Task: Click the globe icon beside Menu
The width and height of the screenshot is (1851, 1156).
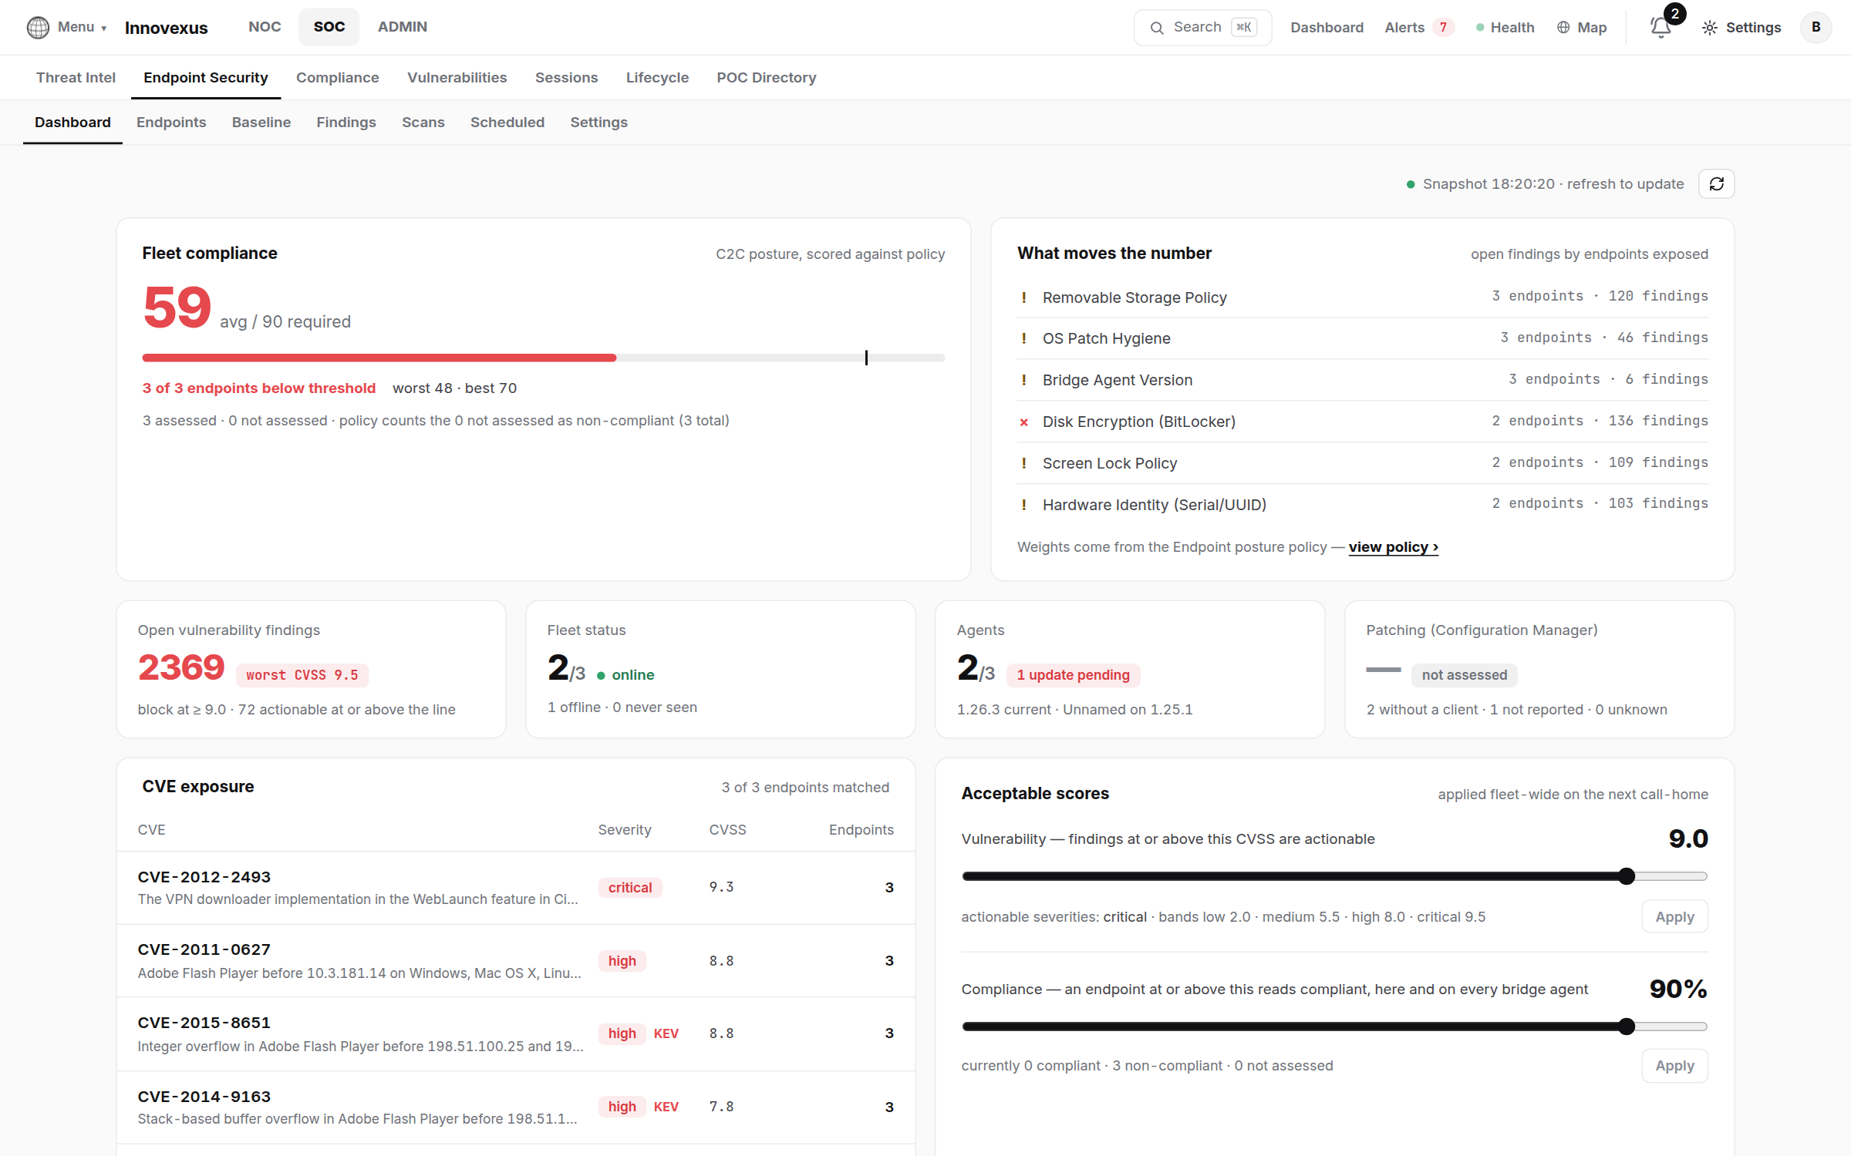Action: 38,27
